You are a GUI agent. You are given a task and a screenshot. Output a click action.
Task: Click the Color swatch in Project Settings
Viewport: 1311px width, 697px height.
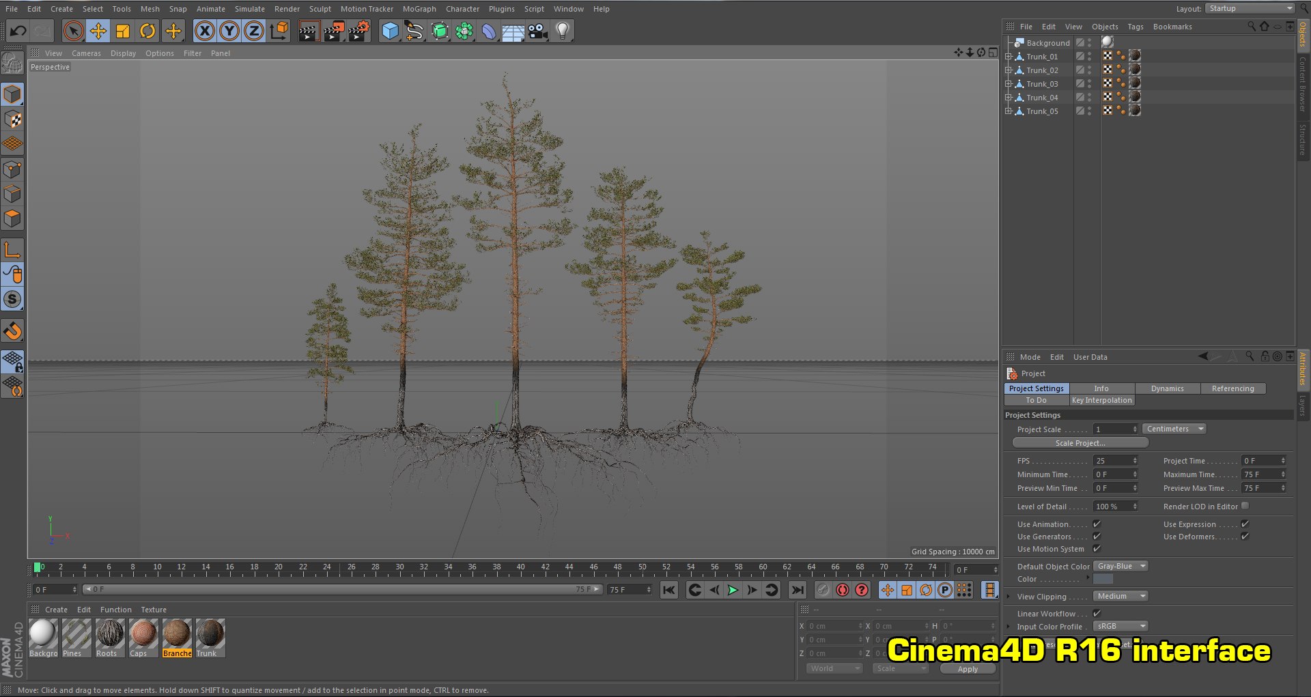[1103, 579]
